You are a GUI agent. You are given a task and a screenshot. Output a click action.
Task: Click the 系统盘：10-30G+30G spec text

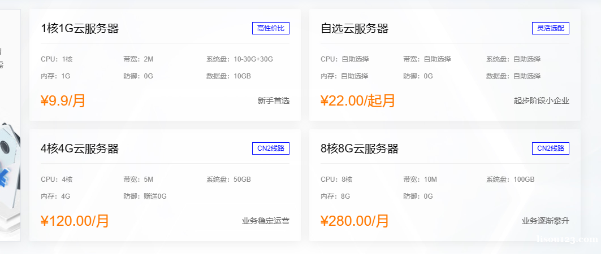coord(240,59)
